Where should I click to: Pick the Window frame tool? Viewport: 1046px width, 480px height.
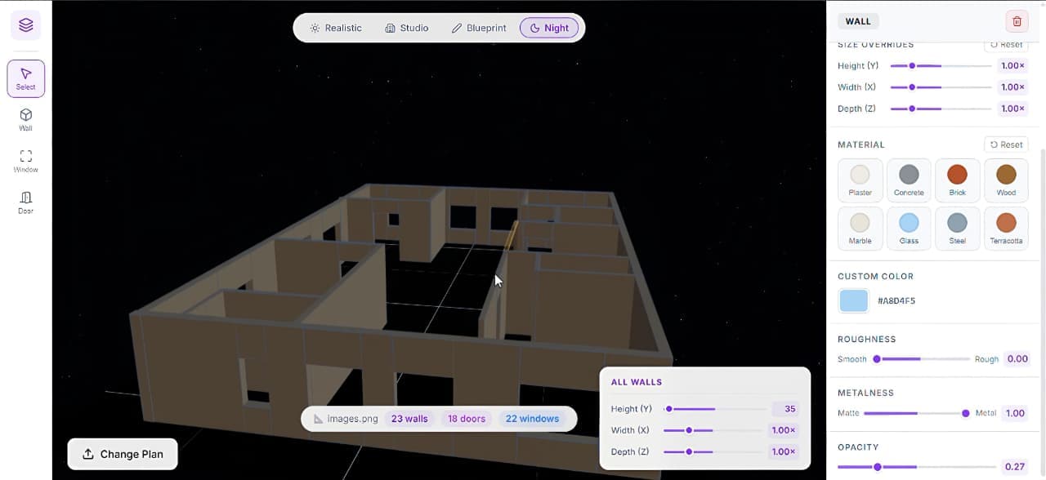click(25, 160)
